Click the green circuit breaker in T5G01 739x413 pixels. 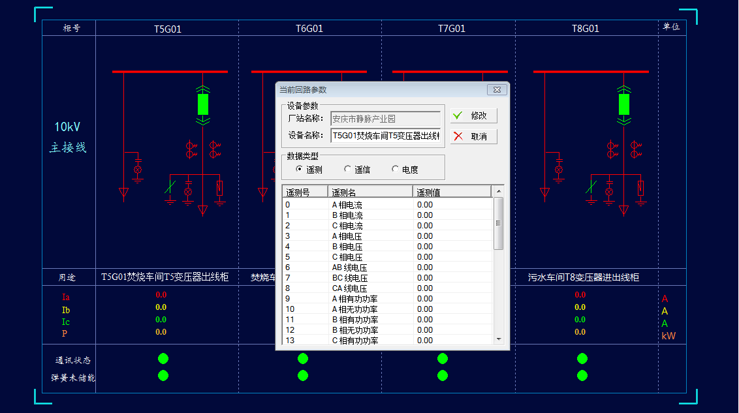tap(202, 104)
